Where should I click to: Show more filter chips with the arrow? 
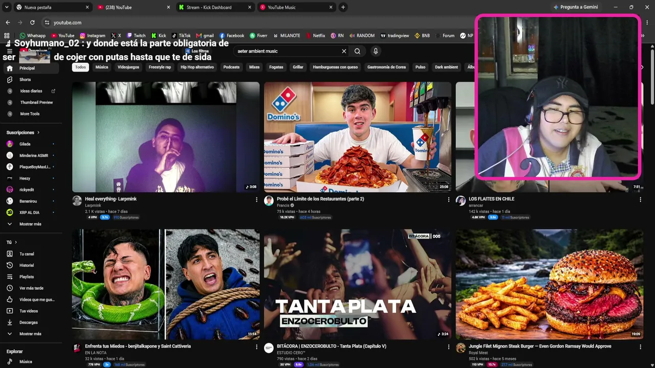coord(642,67)
